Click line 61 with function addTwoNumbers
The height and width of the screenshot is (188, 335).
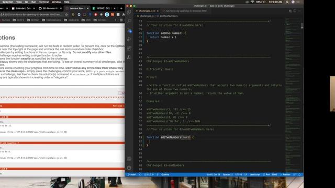[170, 137]
